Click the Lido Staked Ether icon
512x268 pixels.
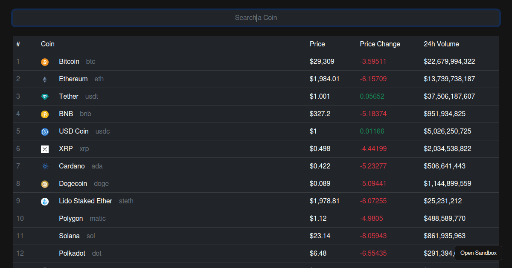45,202
